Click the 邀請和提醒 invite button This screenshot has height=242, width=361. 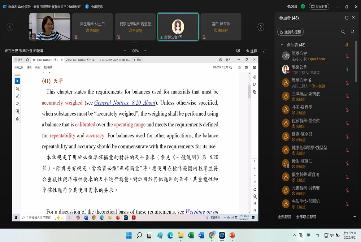tap(291, 32)
